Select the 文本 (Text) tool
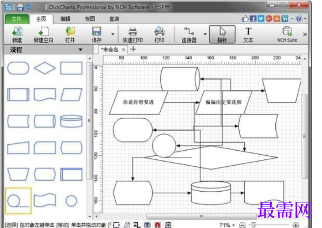322x228 pixels. [248, 35]
